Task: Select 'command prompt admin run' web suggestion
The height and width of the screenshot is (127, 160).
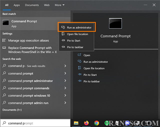Action: coord(35,103)
